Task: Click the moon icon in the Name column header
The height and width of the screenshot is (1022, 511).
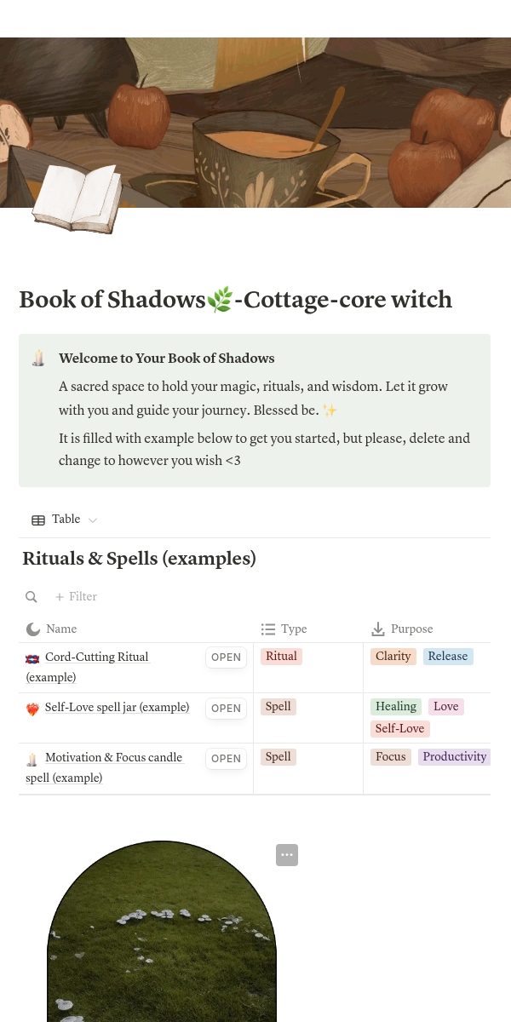Action: (x=33, y=629)
